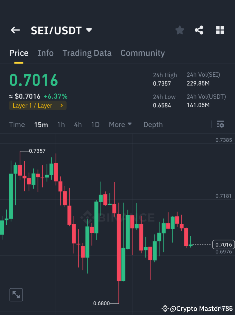235x315 pixels.
Task: Switch to the Info tab
Action: [45, 53]
